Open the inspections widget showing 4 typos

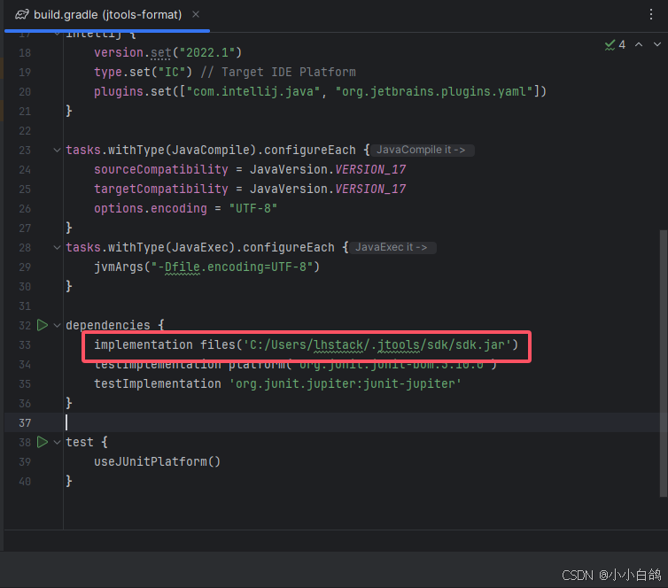[615, 44]
